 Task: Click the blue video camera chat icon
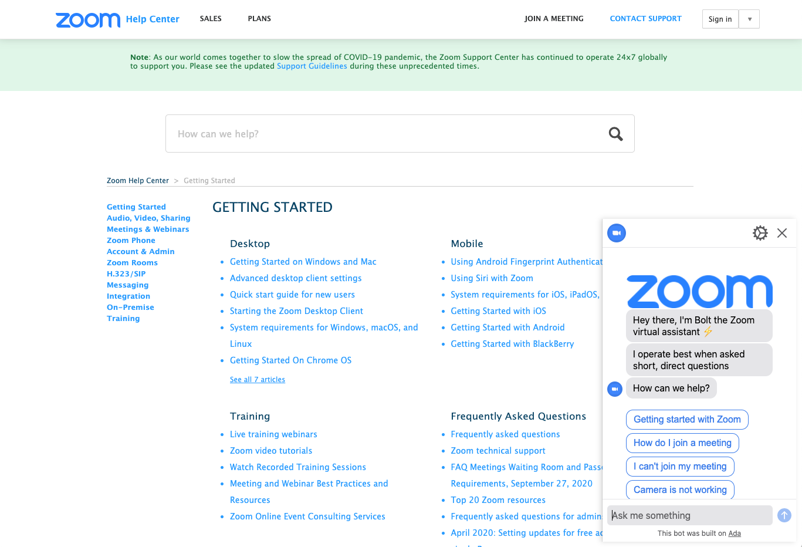click(x=617, y=233)
